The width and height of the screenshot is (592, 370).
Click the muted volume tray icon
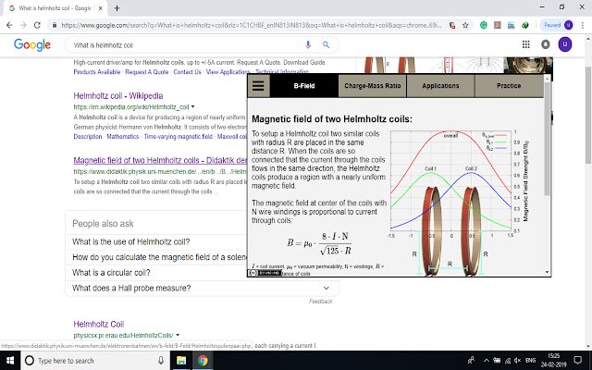(518, 361)
